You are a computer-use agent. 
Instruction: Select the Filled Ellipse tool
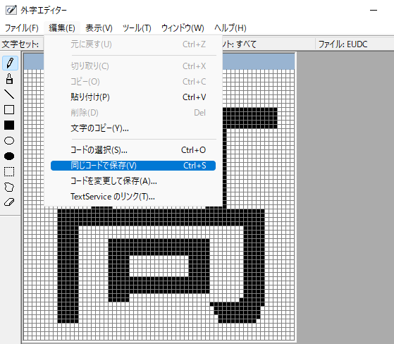pyautogui.click(x=9, y=156)
